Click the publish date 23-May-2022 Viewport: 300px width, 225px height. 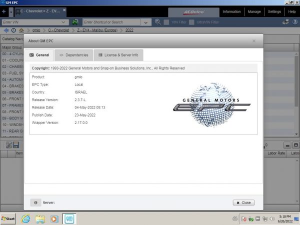tap(85, 115)
